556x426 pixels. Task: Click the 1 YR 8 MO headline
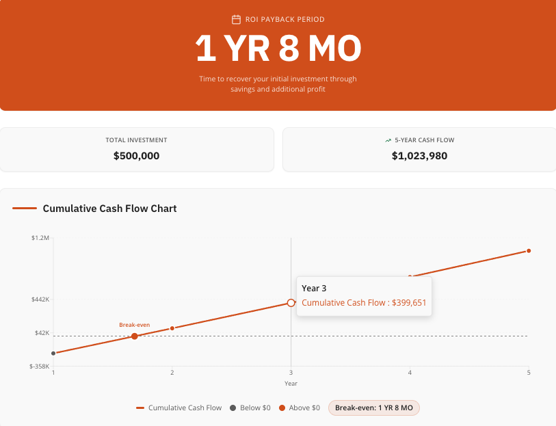[278, 49]
